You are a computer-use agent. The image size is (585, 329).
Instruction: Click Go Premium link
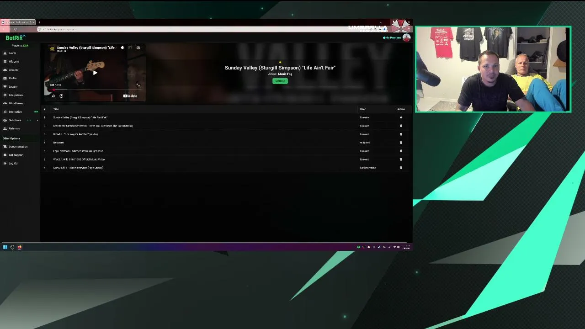point(392,38)
